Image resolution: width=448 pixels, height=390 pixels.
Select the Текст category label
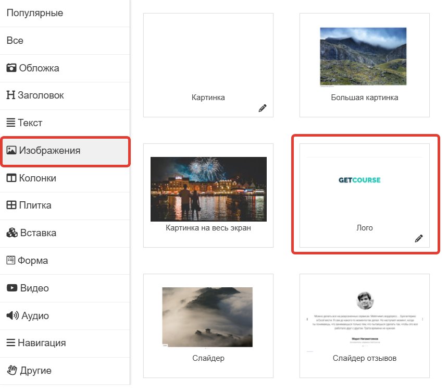tap(30, 123)
